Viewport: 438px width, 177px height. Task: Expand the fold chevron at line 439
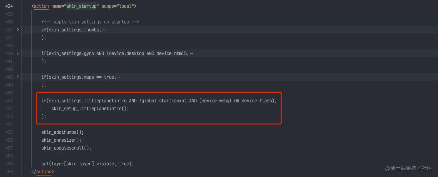click(x=18, y=53)
